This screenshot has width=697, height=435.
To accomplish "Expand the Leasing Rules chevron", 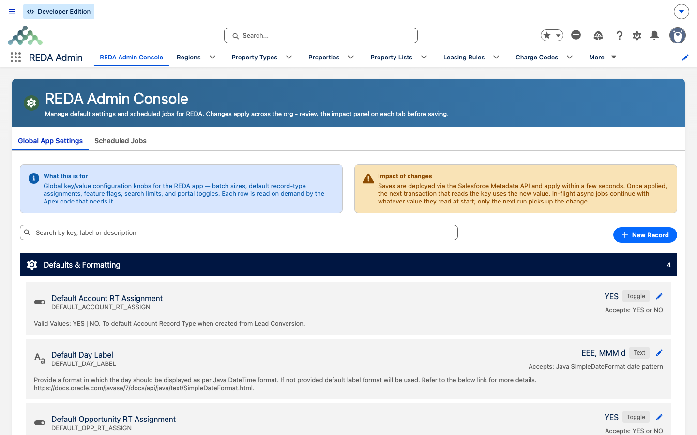I will (x=496, y=57).
